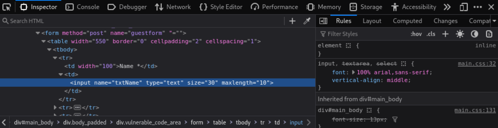Toggle the :hov pseudo-class panel
The height and width of the screenshot is (128, 498).
416,34
